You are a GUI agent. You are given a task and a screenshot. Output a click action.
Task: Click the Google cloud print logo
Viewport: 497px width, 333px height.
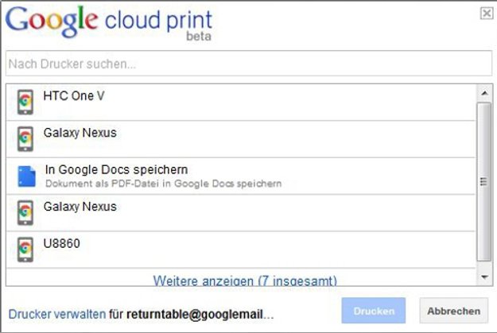tap(109, 23)
